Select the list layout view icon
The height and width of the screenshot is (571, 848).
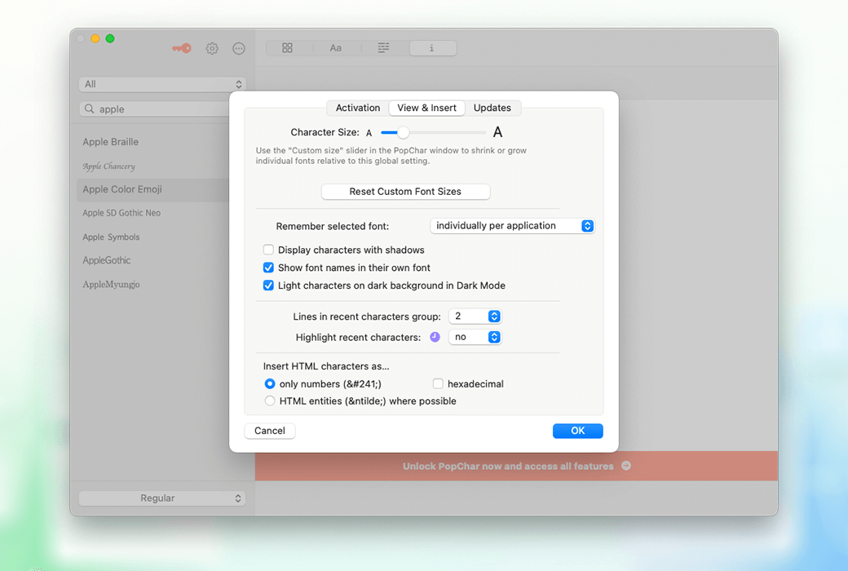383,48
